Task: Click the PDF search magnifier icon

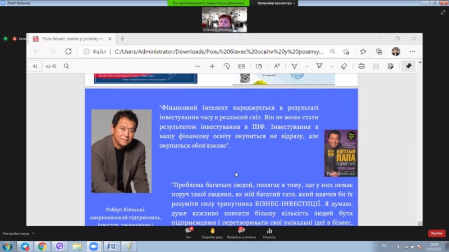Action: coord(66,66)
